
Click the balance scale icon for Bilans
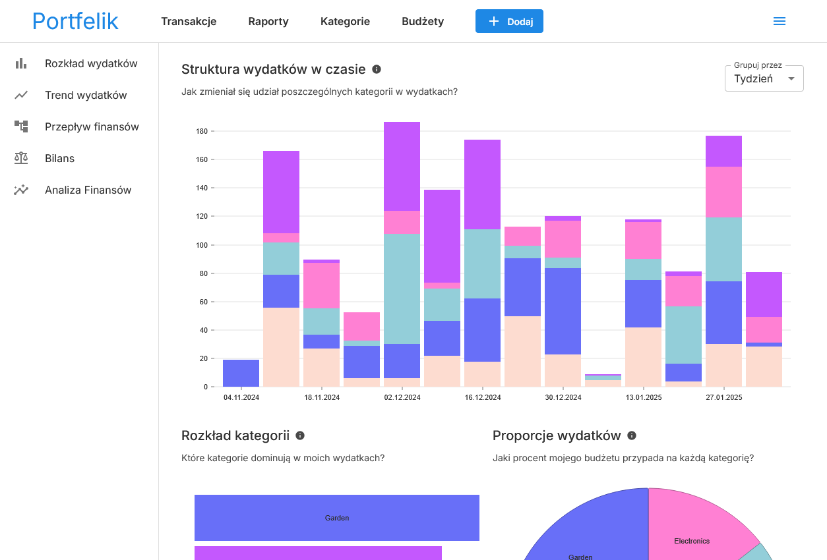click(x=21, y=158)
